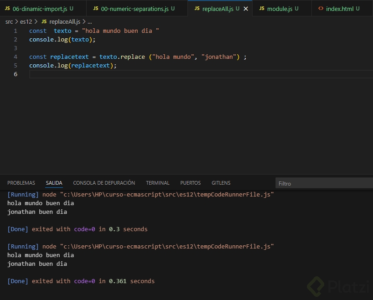Expand the es12 breadcrumb folder
The width and height of the screenshot is (373, 300).
tap(26, 21)
